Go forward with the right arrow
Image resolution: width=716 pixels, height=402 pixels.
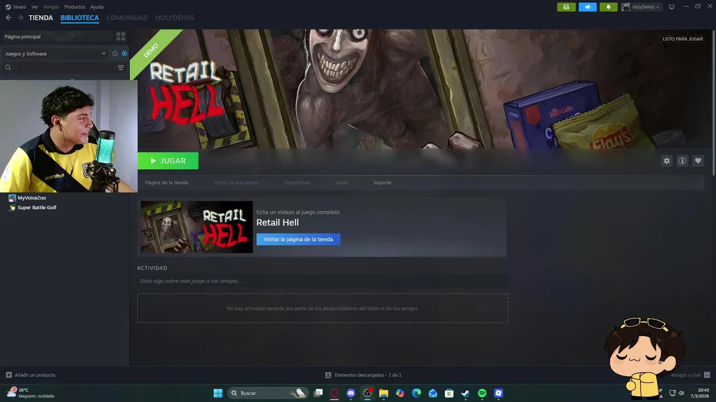tap(20, 18)
